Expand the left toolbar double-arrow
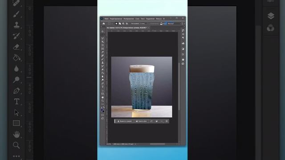This screenshot has height=160, width=285. pyautogui.click(x=102, y=27)
